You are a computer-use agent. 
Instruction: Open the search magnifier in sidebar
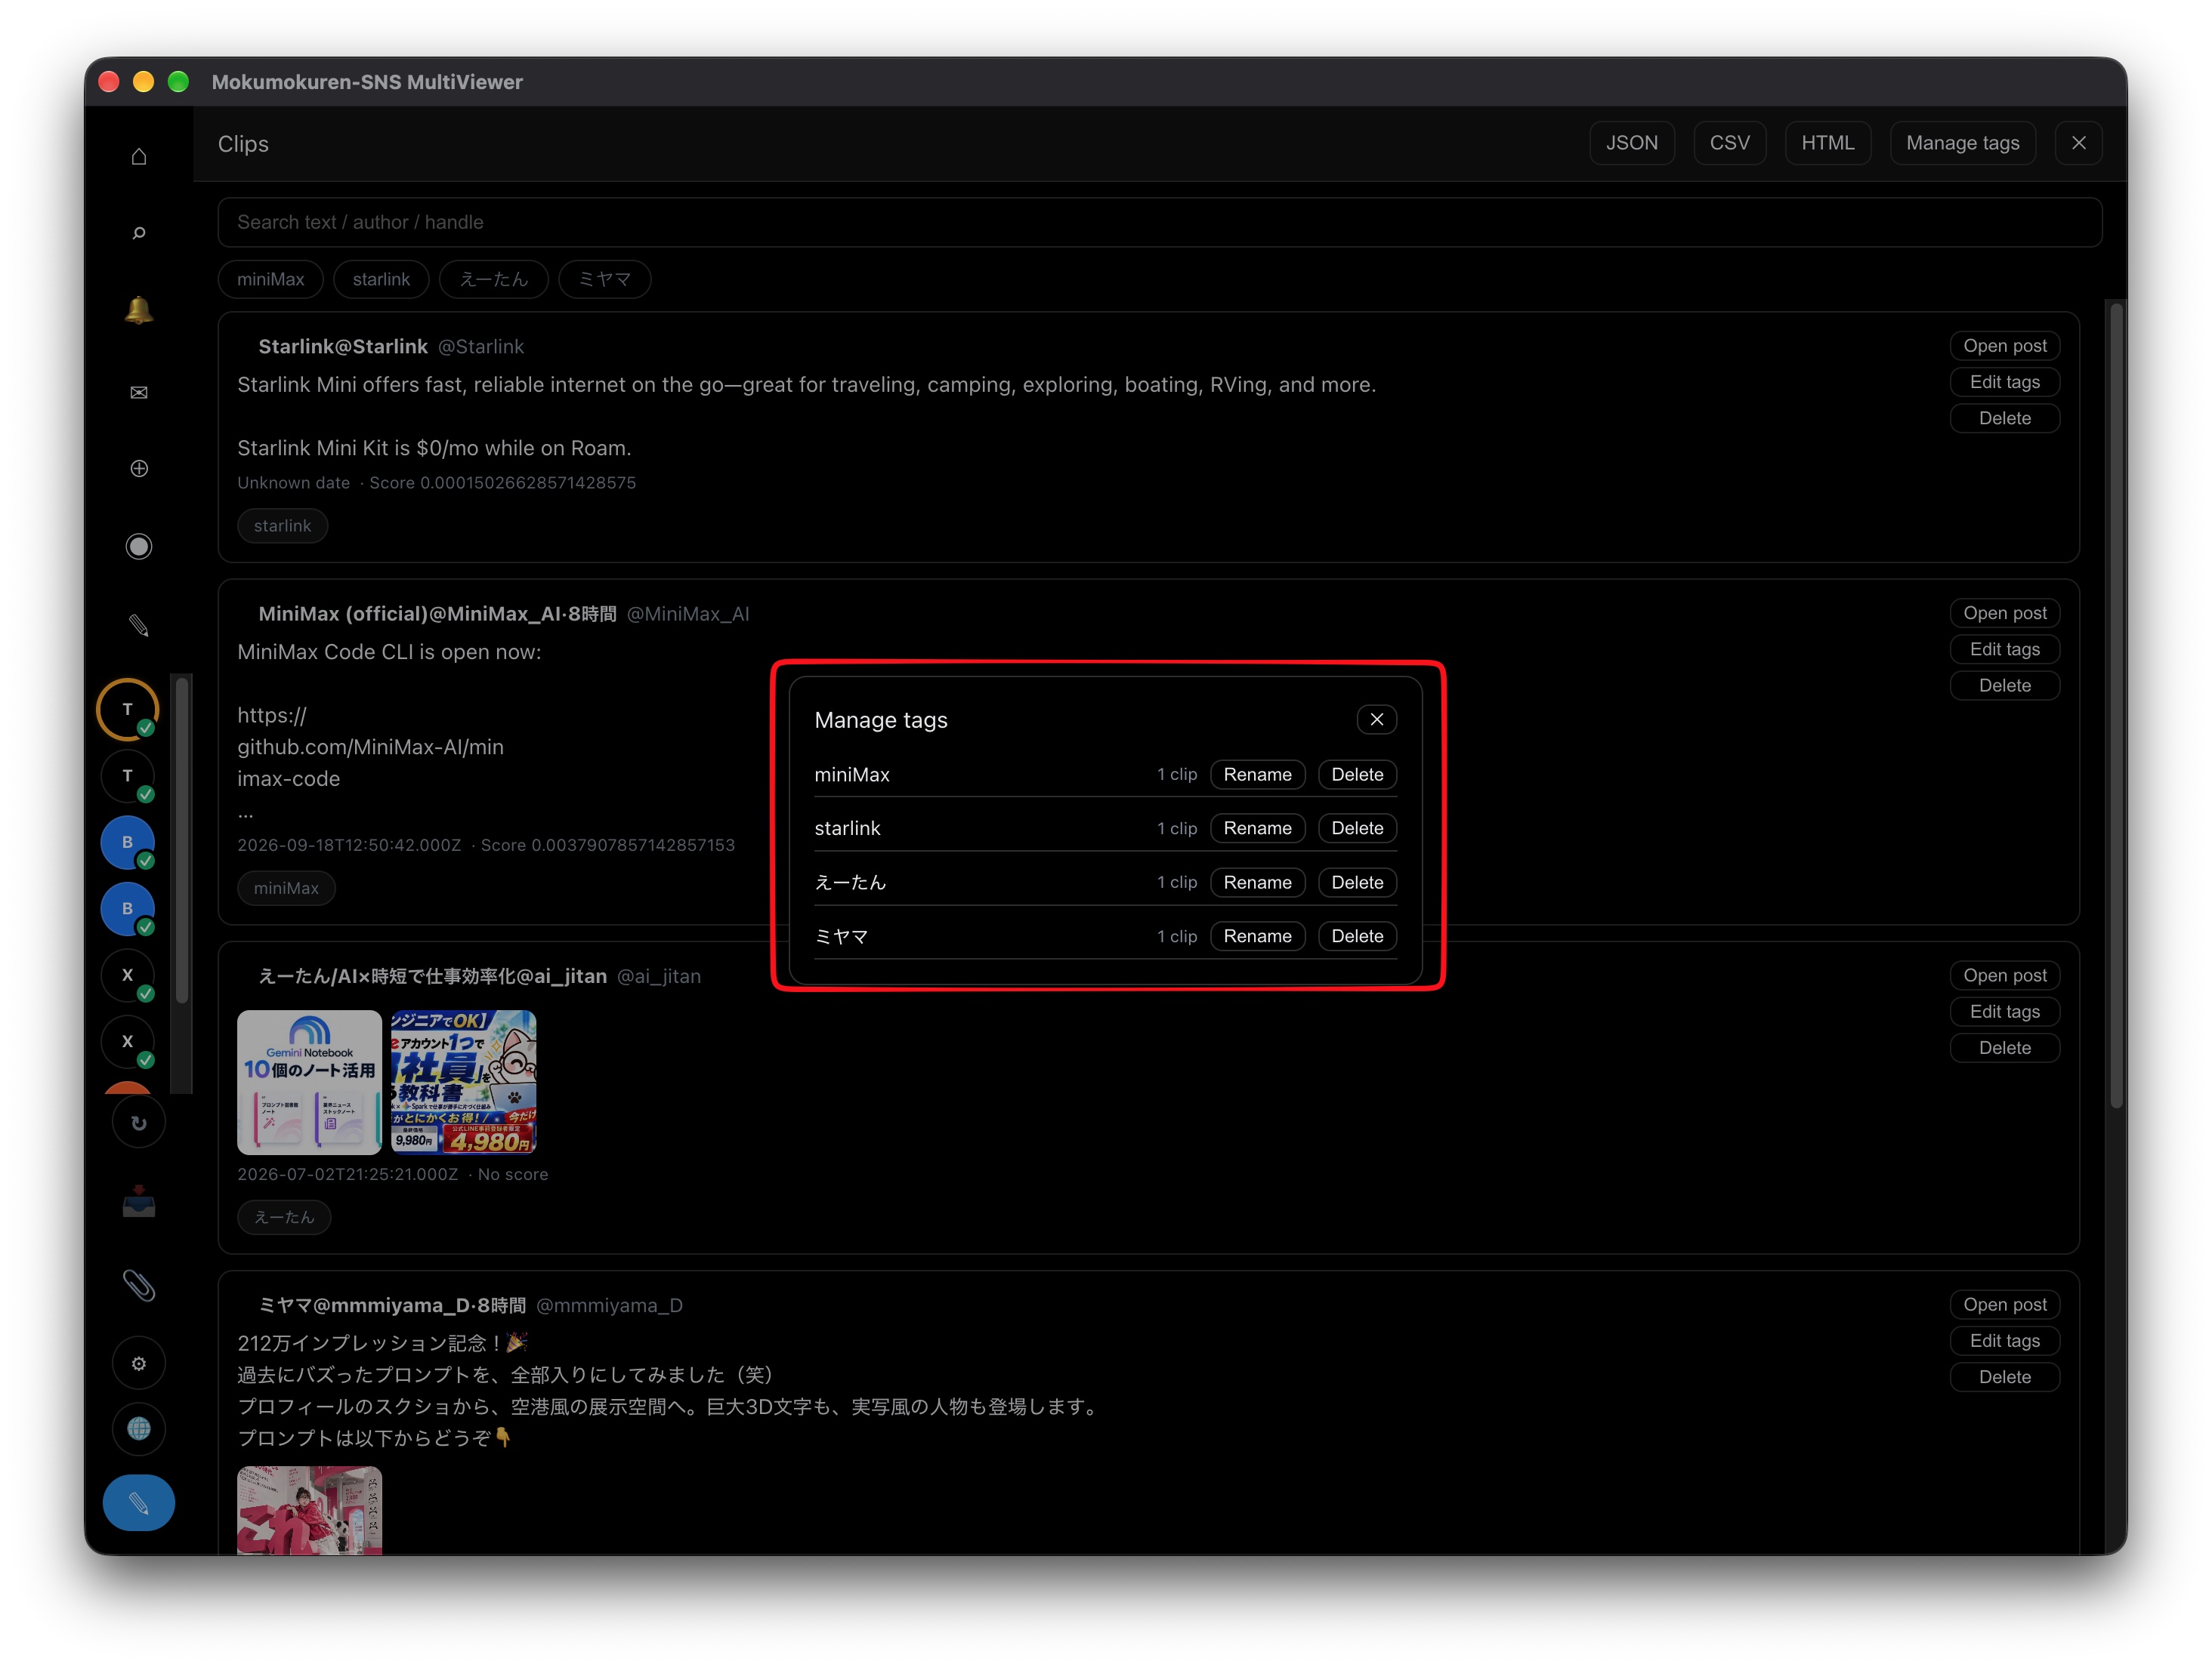[139, 233]
